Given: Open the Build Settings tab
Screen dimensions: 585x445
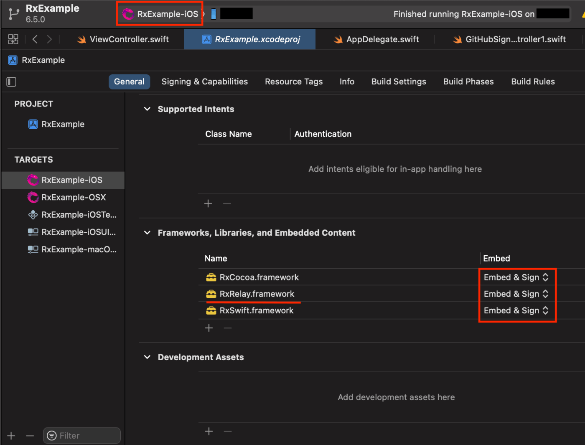Looking at the screenshot, I should 399,81.
